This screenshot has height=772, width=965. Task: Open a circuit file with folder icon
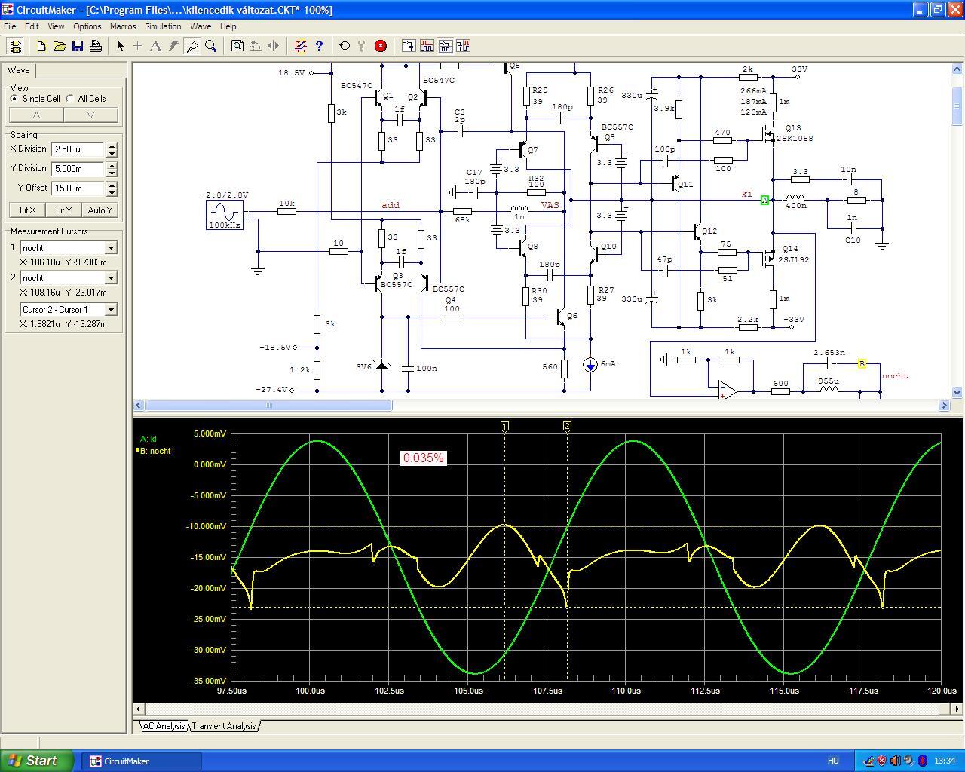point(60,46)
